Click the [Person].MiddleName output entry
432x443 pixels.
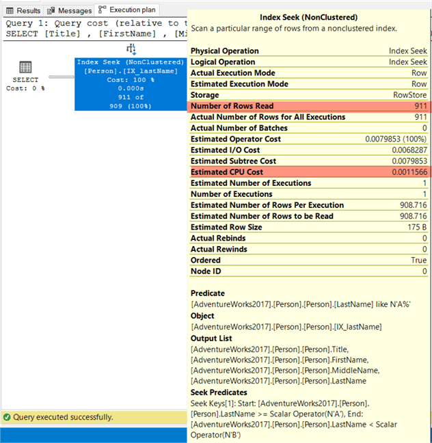[x=285, y=371]
